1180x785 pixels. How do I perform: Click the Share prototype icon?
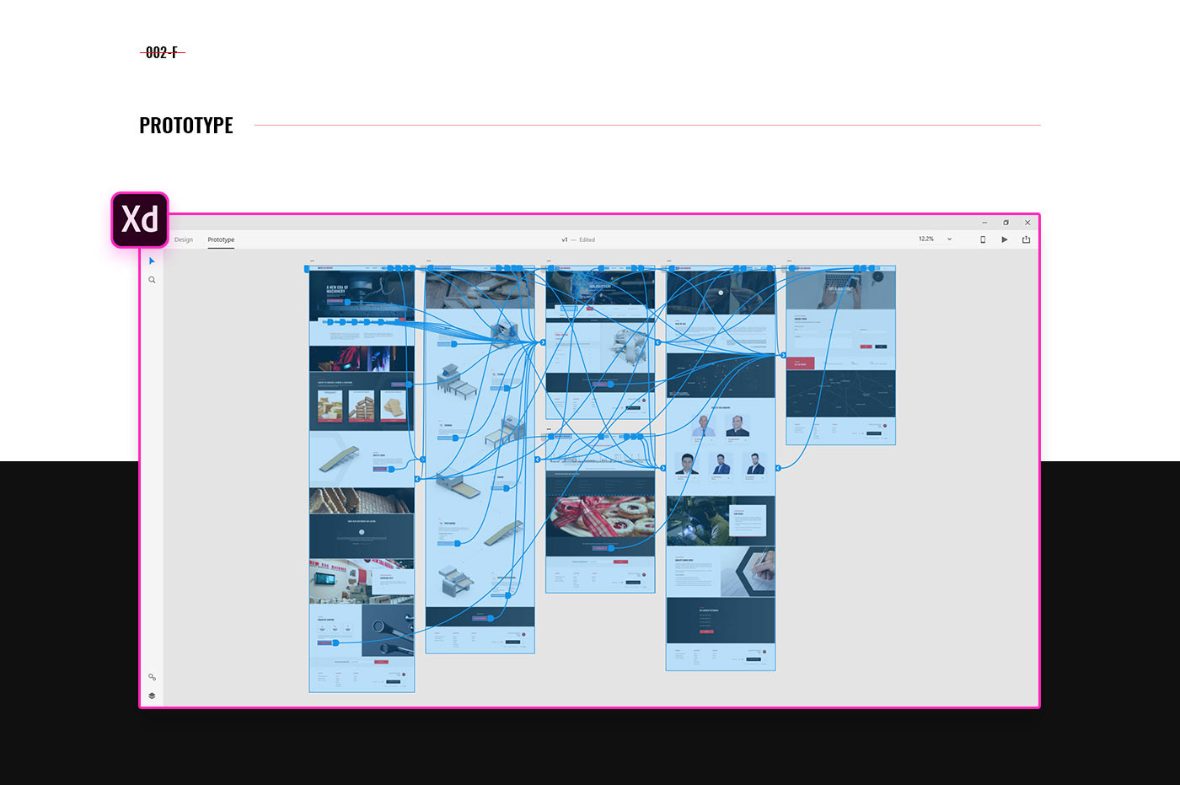pyautogui.click(x=1026, y=239)
